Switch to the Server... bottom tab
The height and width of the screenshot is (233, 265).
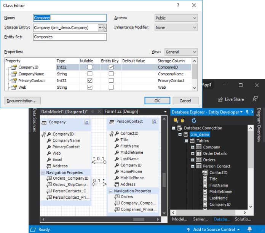coord(200,219)
